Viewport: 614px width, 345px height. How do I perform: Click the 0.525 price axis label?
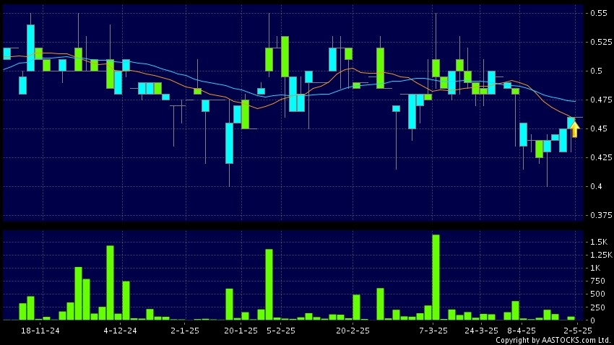coord(602,42)
